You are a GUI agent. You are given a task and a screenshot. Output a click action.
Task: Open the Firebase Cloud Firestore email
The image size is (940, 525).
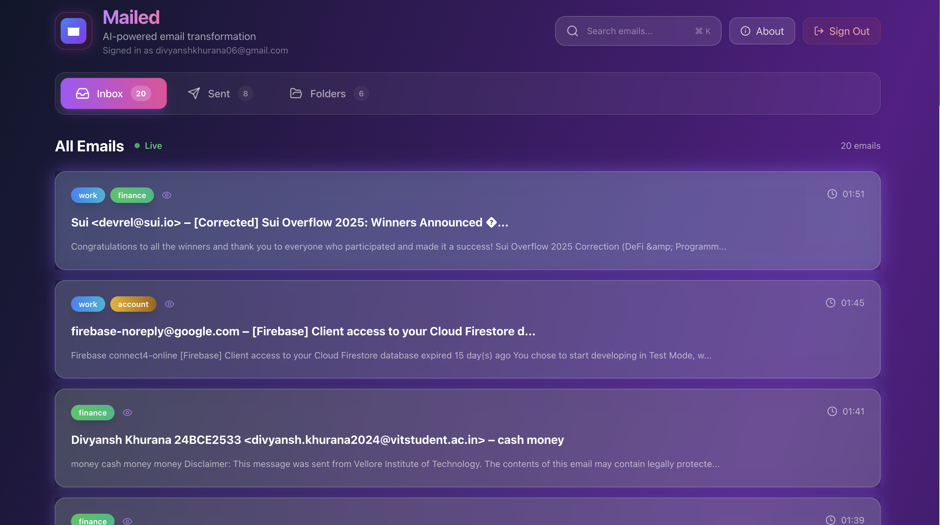coord(303,331)
